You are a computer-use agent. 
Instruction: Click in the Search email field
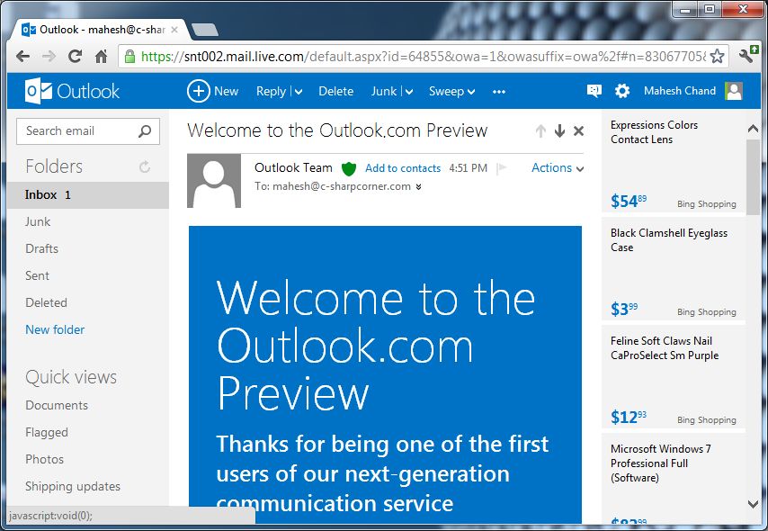click(88, 130)
